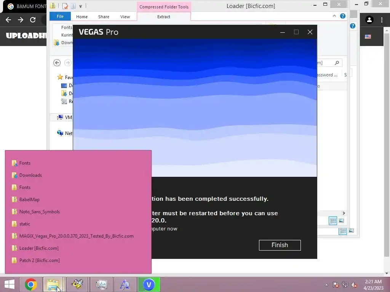Minimize the VEGAS Pro installer window
Image resolution: width=390 pixels, height=292 pixels.
(x=283, y=32)
